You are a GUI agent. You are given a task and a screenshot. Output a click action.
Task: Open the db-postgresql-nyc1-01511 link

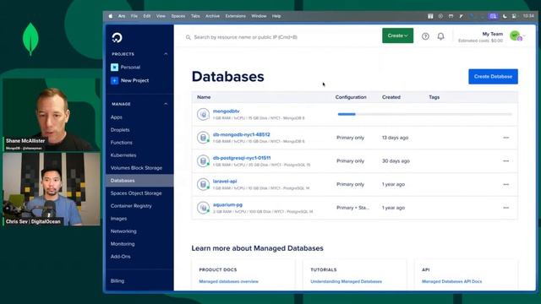coord(242,158)
